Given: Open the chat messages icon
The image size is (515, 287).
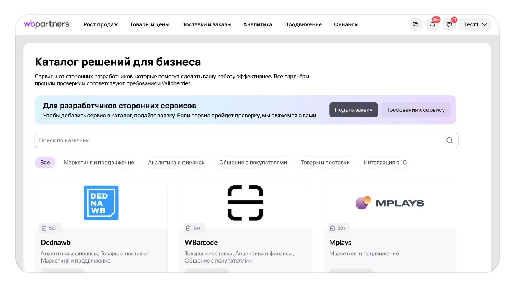Looking at the screenshot, I should click(415, 24).
